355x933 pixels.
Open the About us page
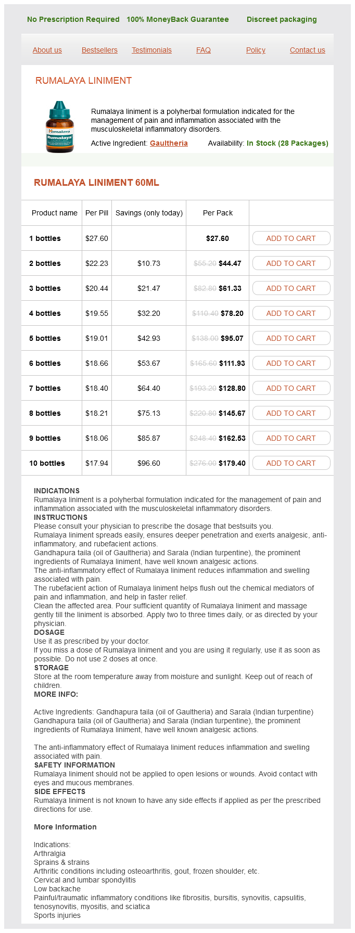click(x=47, y=50)
